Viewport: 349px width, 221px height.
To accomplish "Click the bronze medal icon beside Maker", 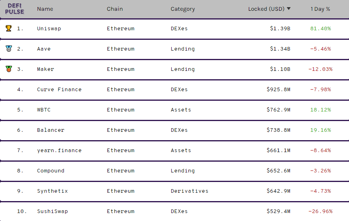I will pos(9,69).
